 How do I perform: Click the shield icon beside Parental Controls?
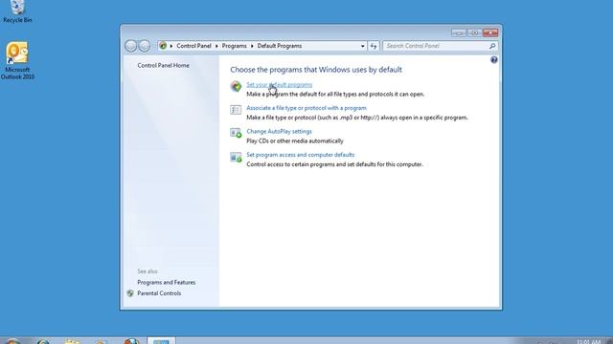point(130,293)
